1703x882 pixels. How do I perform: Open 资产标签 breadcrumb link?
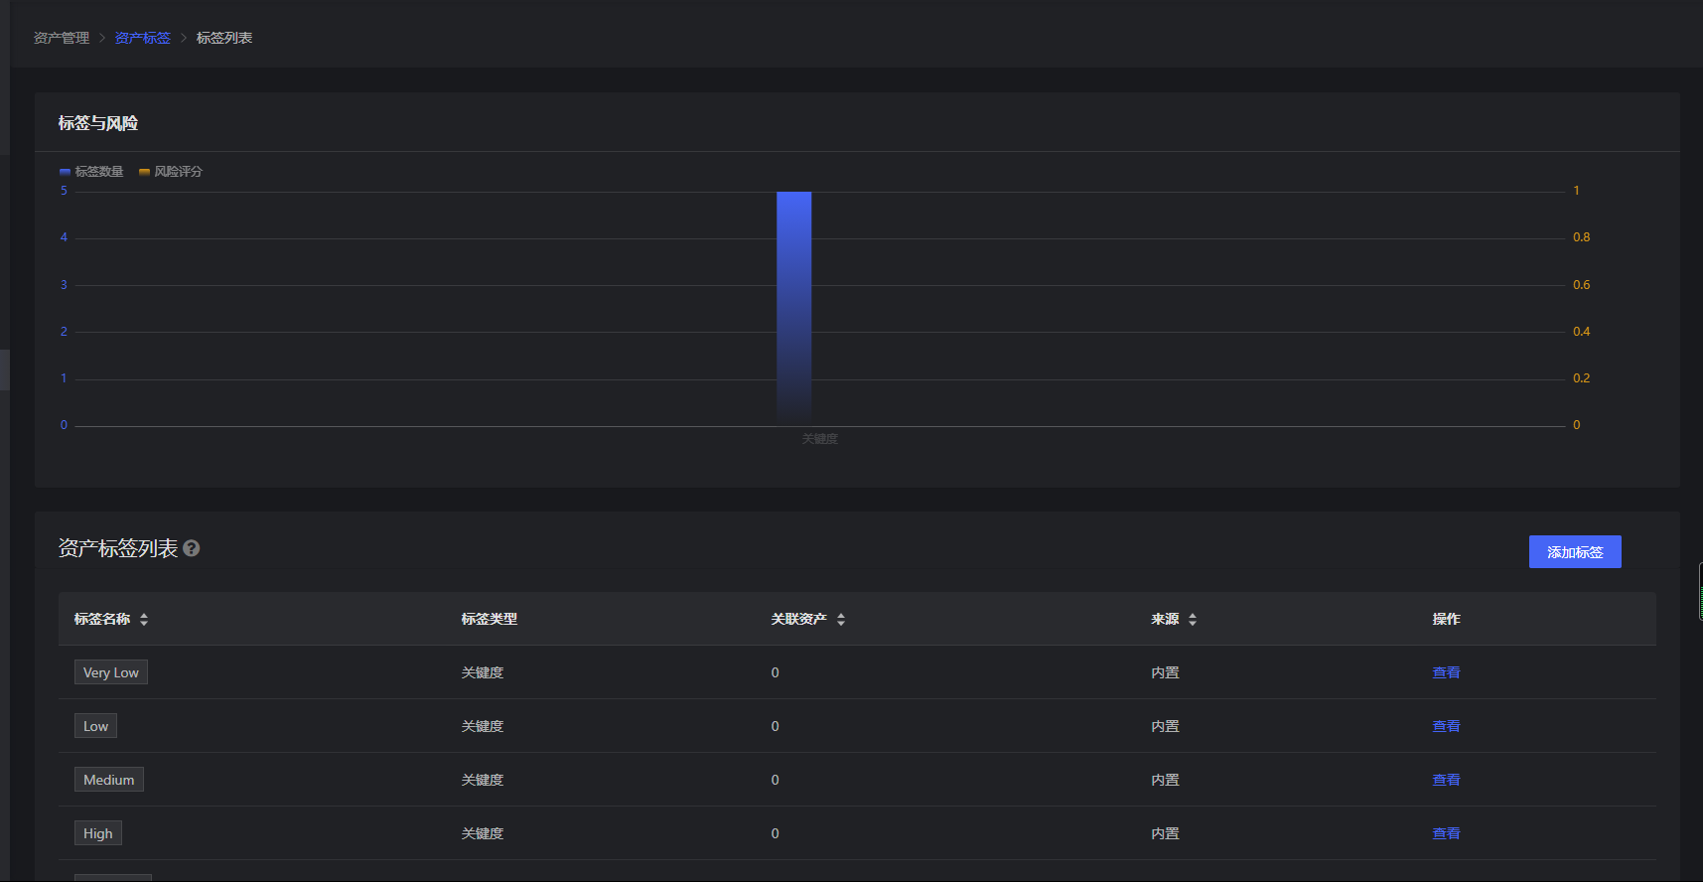pos(142,38)
